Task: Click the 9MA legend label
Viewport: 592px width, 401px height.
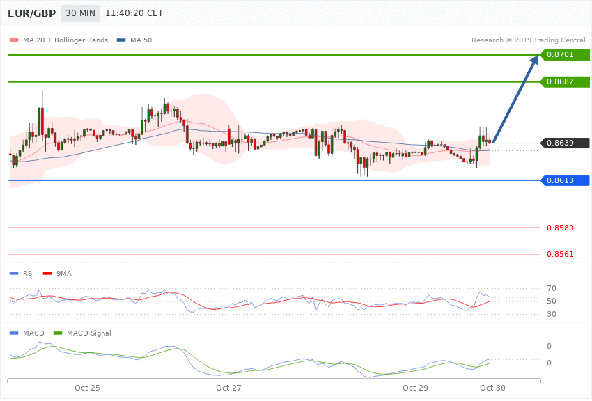Action: tap(64, 273)
